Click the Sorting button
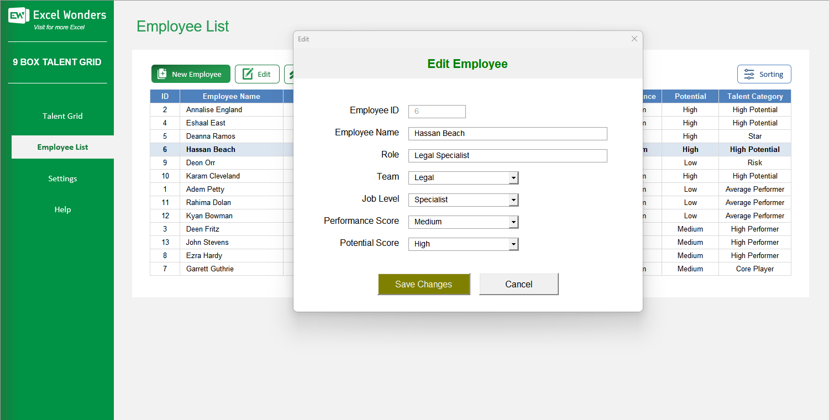This screenshot has height=420, width=829. 764,73
